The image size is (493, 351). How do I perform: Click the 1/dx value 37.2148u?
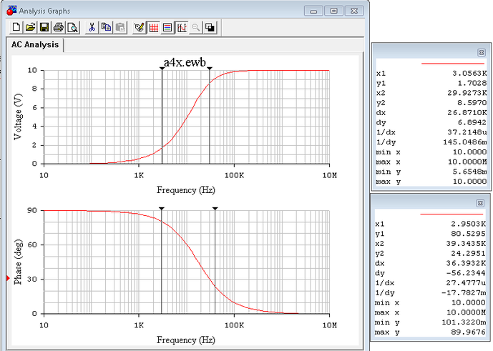(467, 132)
